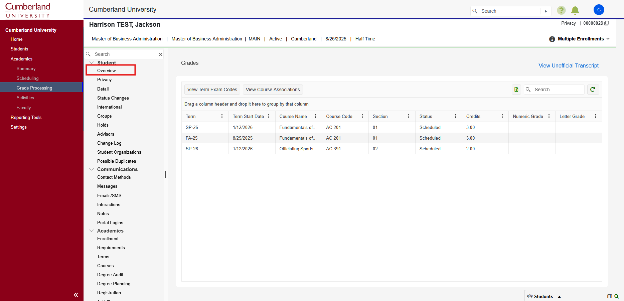This screenshot has width=624, height=301.
Task: Open Degree Planning tree item
Action: coord(114,284)
